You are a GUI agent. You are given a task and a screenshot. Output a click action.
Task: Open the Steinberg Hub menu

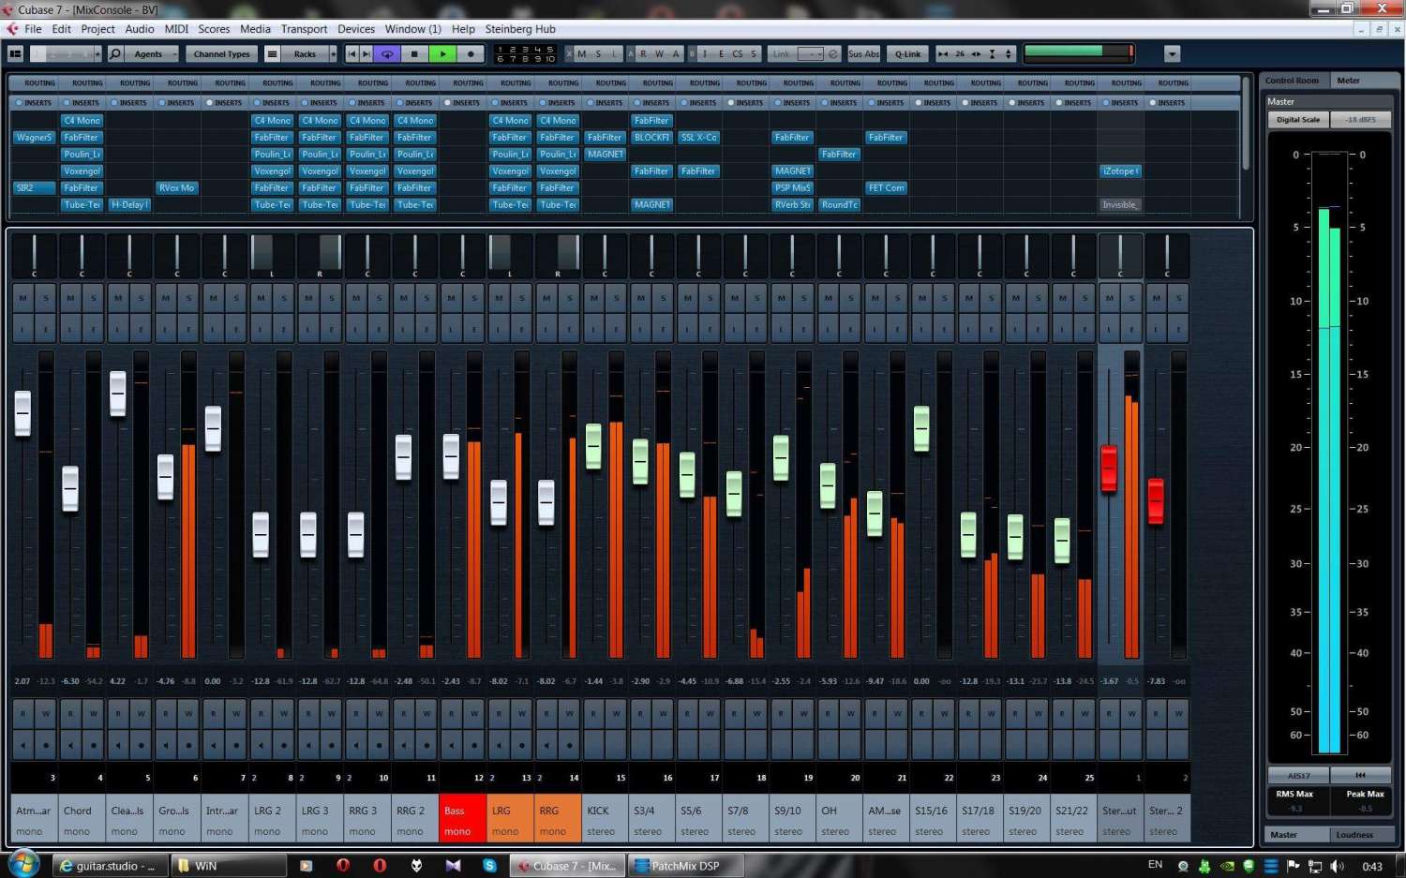tap(520, 29)
